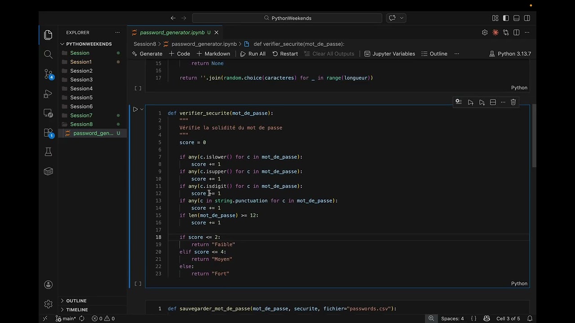Click password_generator.ipynb in the breadcrumb

point(204,44)
